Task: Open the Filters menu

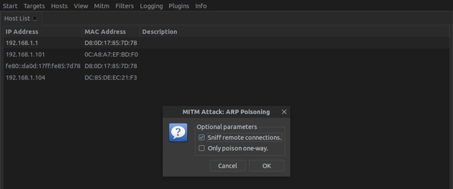Action: [x=125, y=6]
